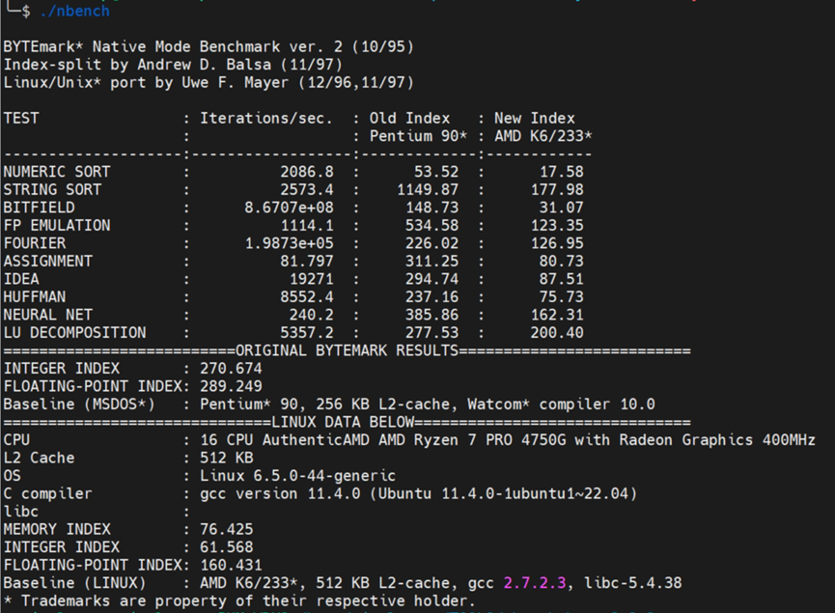Click the FP EMULATION row label
The image size is (835, 613).
pos(57,226)
